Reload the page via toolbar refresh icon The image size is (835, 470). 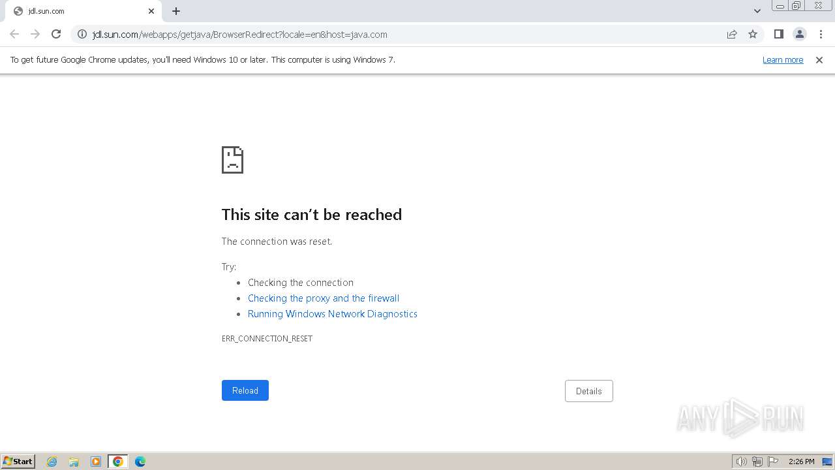click(56, 34)
